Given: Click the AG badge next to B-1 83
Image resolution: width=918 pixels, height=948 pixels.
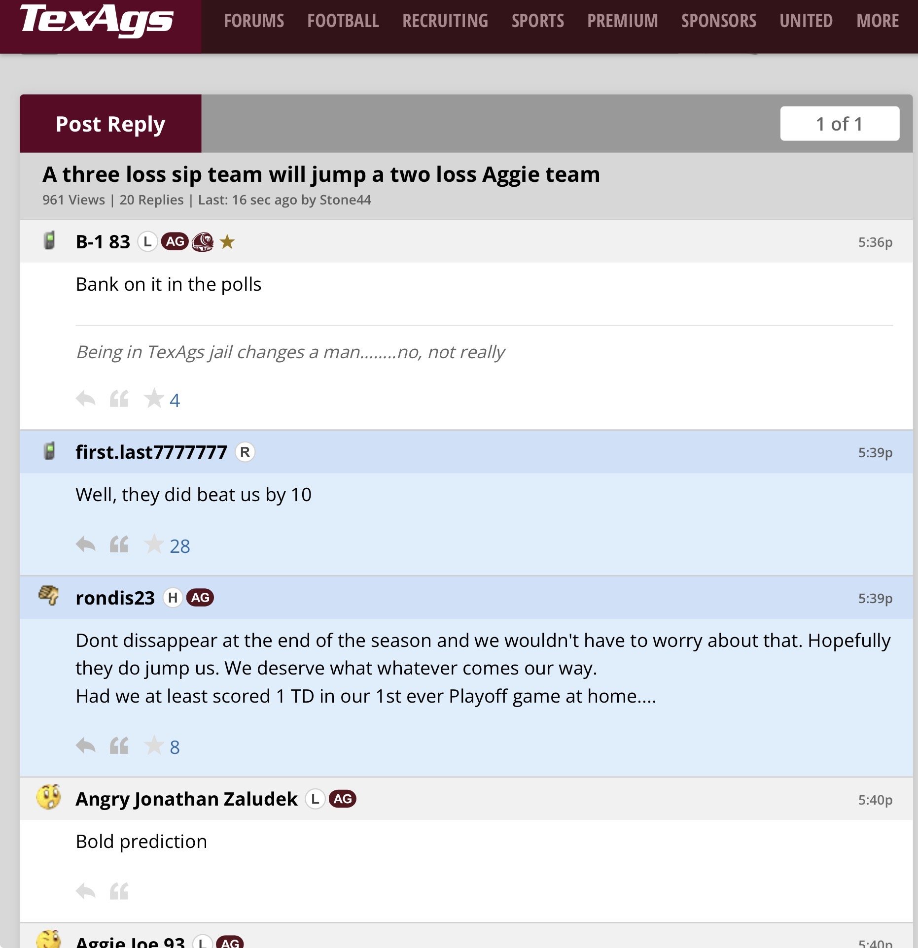Looking at the screenshot, I should tap(175, 241).
